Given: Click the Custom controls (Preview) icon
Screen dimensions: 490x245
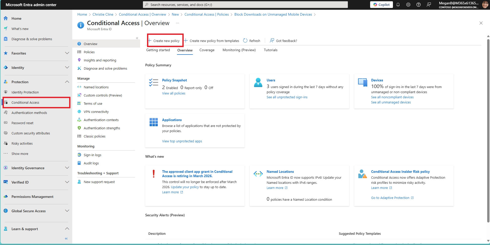Looking at the screenshot, I should tap(79, 95).
